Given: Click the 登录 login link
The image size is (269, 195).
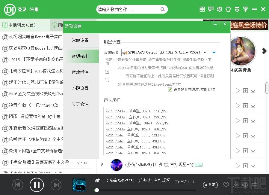Looking at the screenshot, I should (22, 10).
